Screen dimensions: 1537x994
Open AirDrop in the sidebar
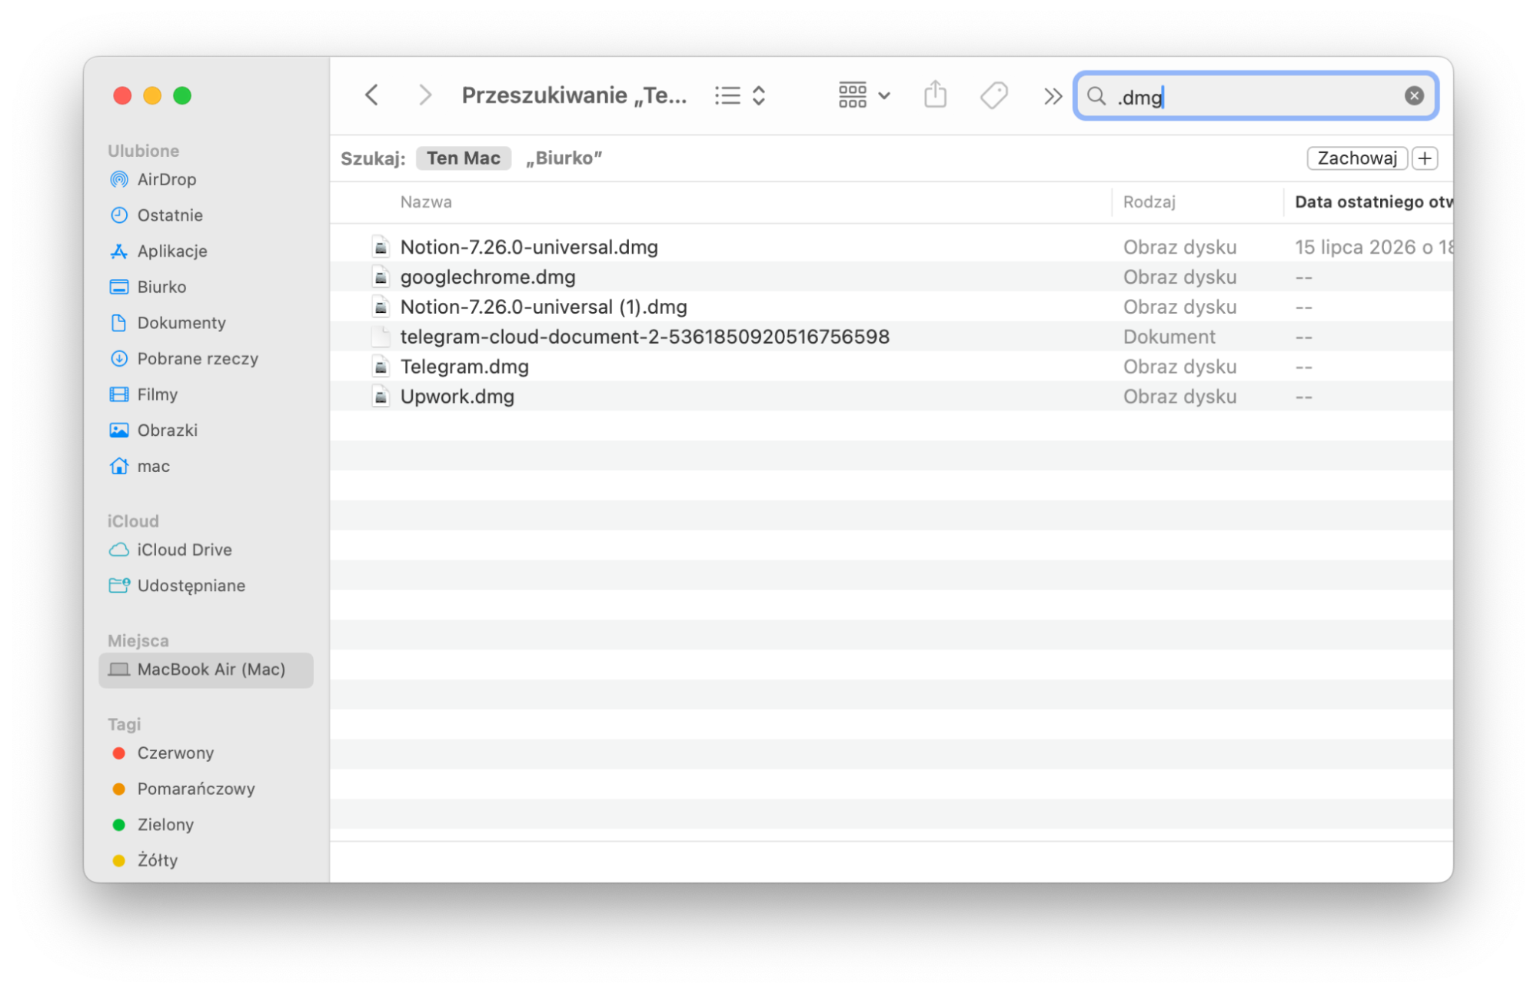coord(152,179)
